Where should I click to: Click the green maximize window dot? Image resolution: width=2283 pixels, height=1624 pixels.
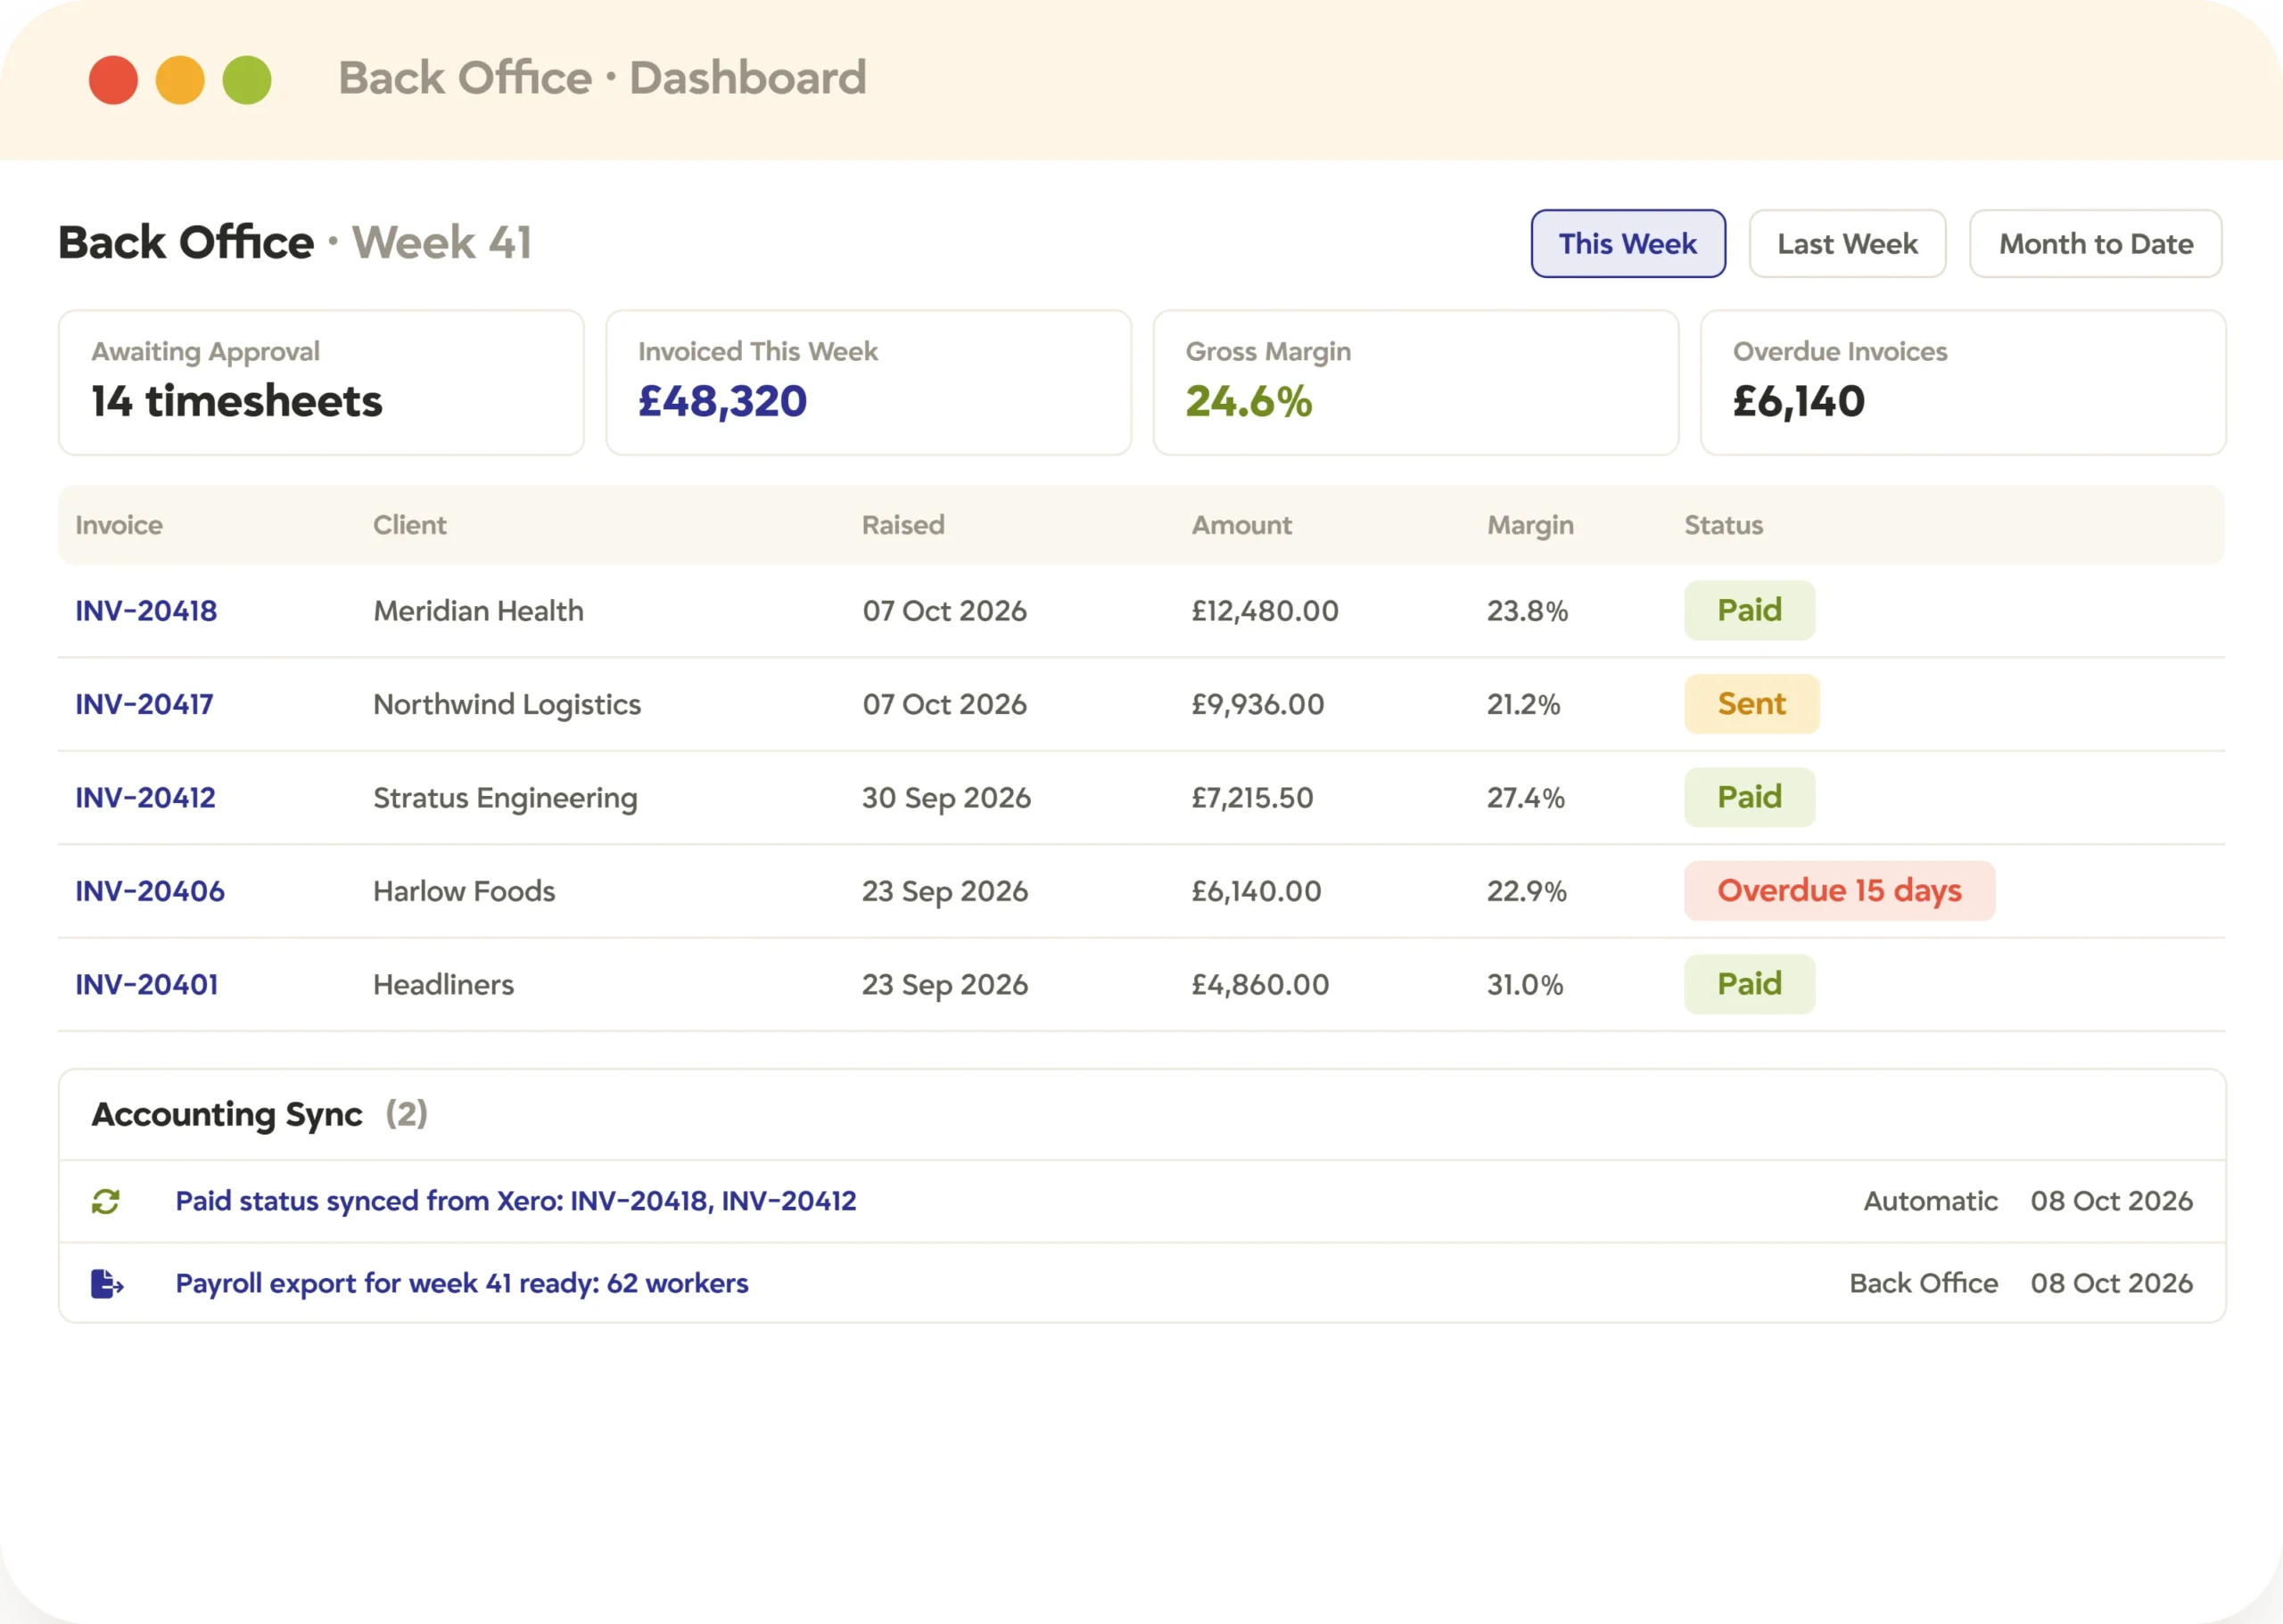click(x=247, y=80)
